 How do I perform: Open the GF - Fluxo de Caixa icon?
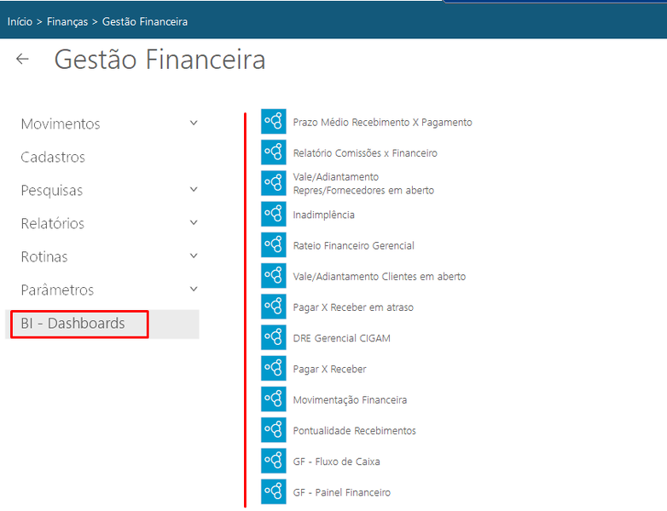[274, 461]
